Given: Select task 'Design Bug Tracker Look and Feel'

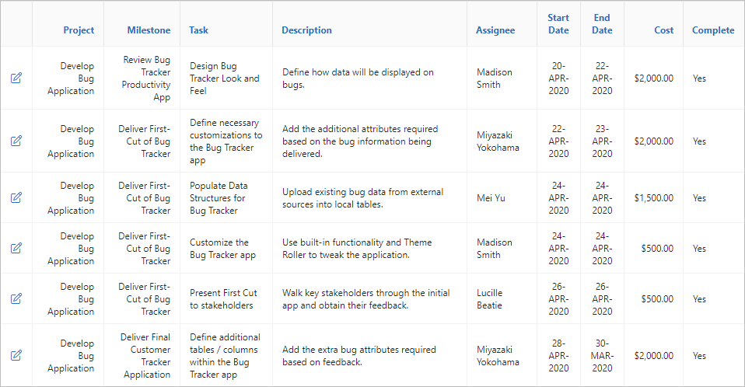Looking at the screenshot, I should [x=225, y=78].
